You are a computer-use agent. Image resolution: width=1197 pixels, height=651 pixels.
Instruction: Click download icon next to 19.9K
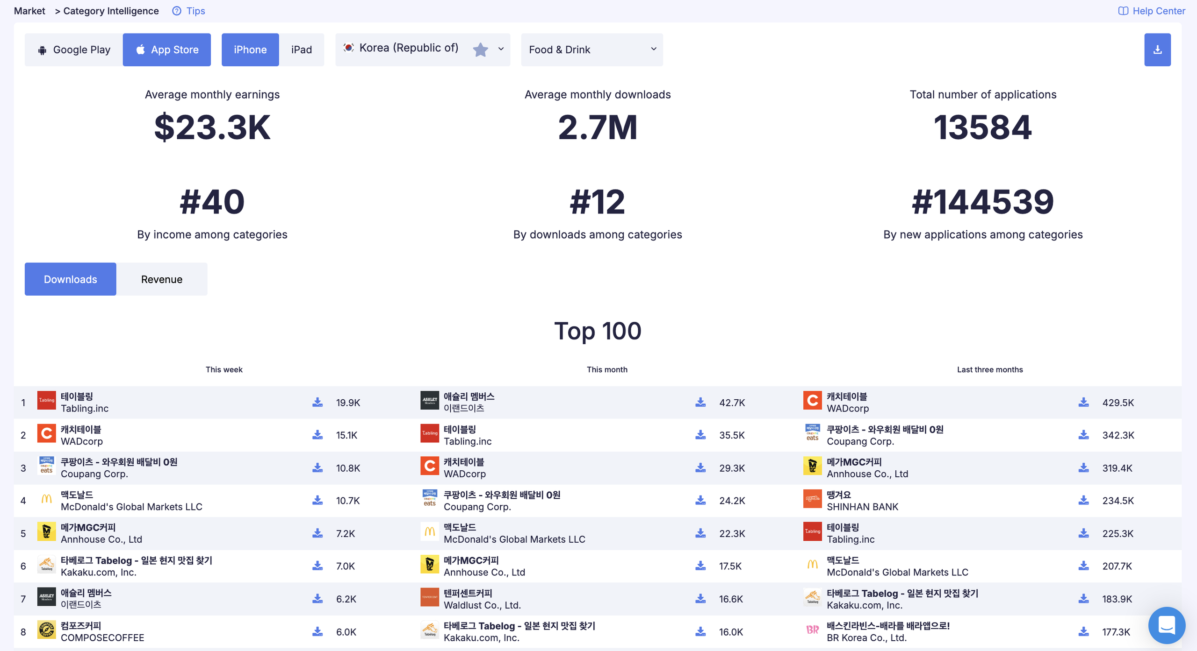(317, 402)
